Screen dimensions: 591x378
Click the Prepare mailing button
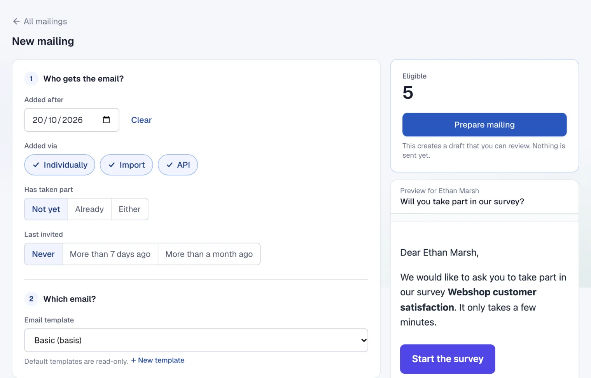click(484, 125)
